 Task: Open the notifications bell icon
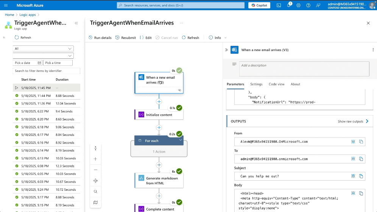pos(288,5)
